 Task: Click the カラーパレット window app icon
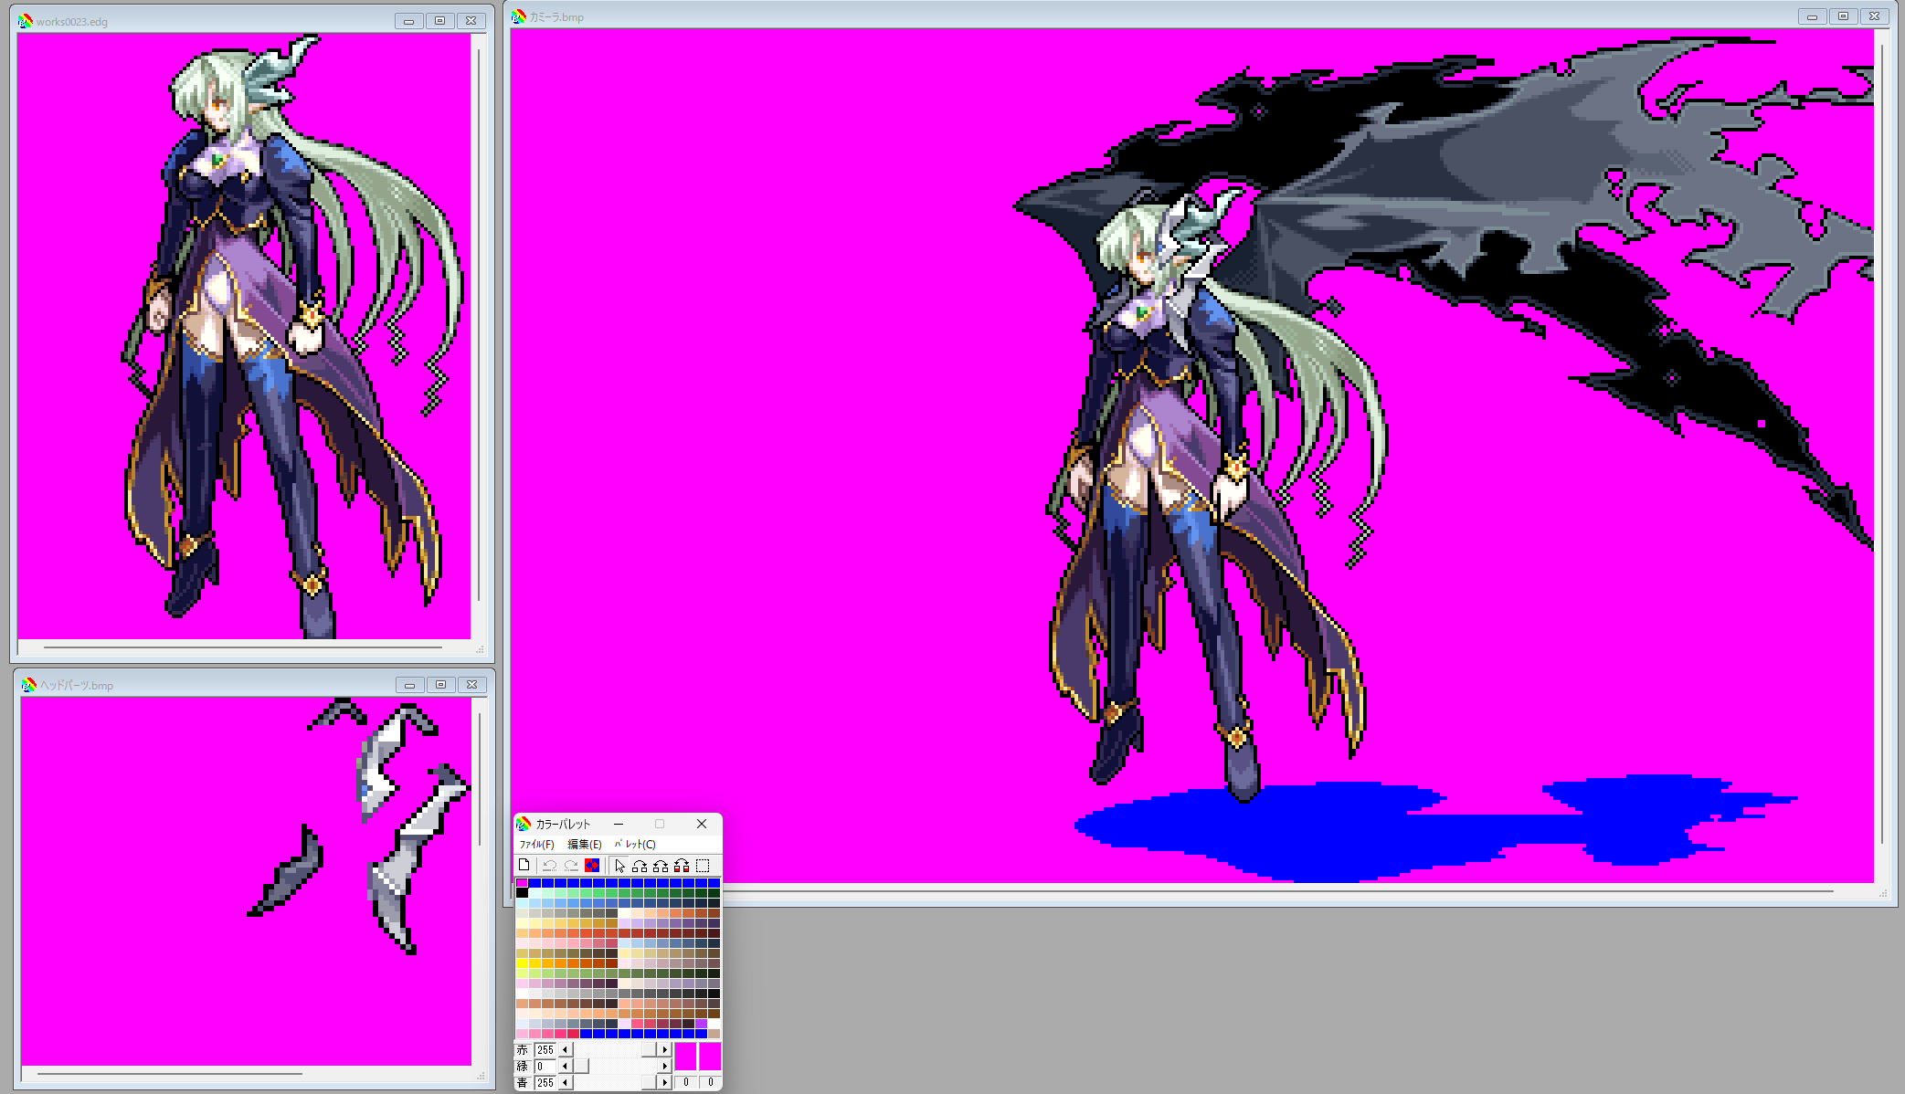524,824
